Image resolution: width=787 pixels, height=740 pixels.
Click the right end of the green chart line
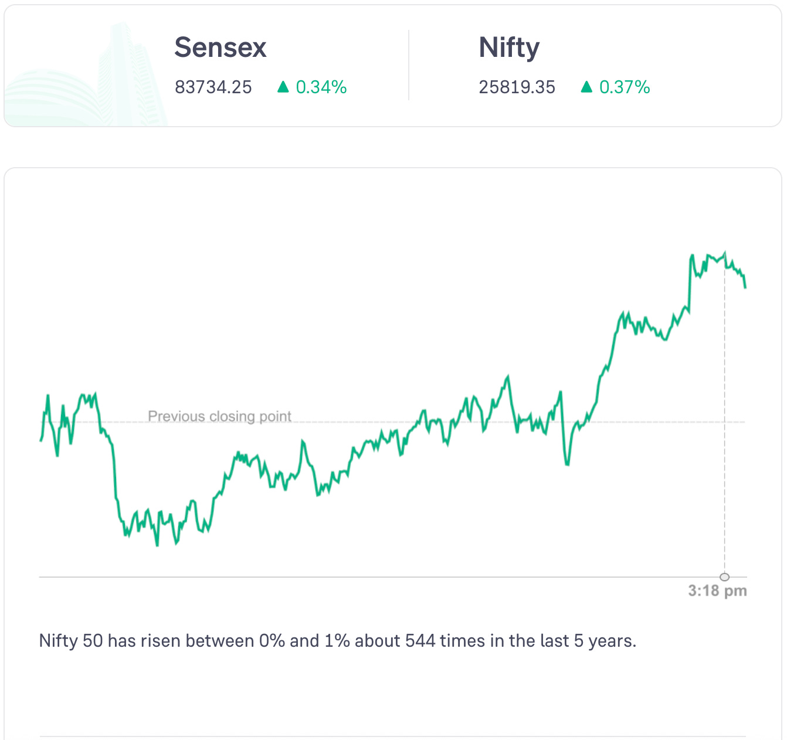point(745,287)
